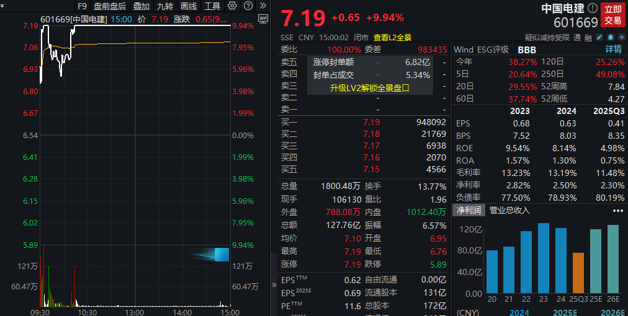Image resolution: width=628 pixels, height=316 pixels.
Task: Click the 开盘 price 6.95
Action: click(438, 239)
